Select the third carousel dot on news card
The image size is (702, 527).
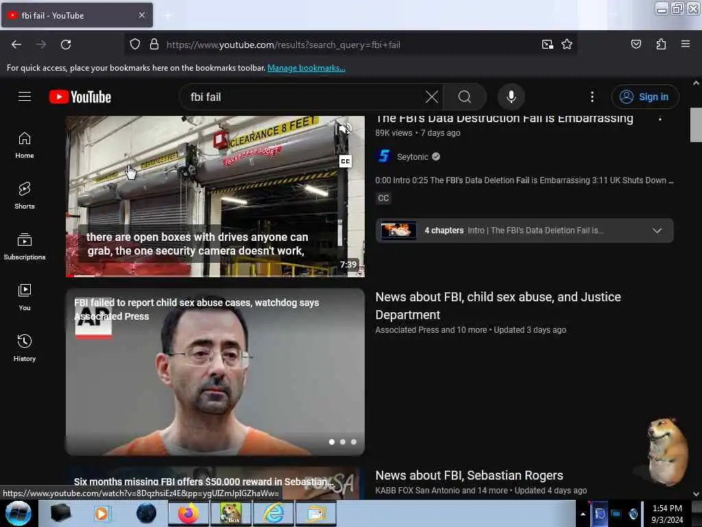354,442
